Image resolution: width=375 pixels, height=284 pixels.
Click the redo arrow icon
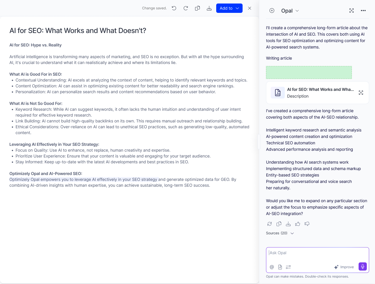pos(186,8)
